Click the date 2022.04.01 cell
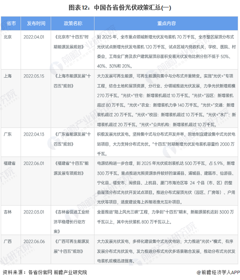Viewport: 240px width, 280px height. (34, 37)
